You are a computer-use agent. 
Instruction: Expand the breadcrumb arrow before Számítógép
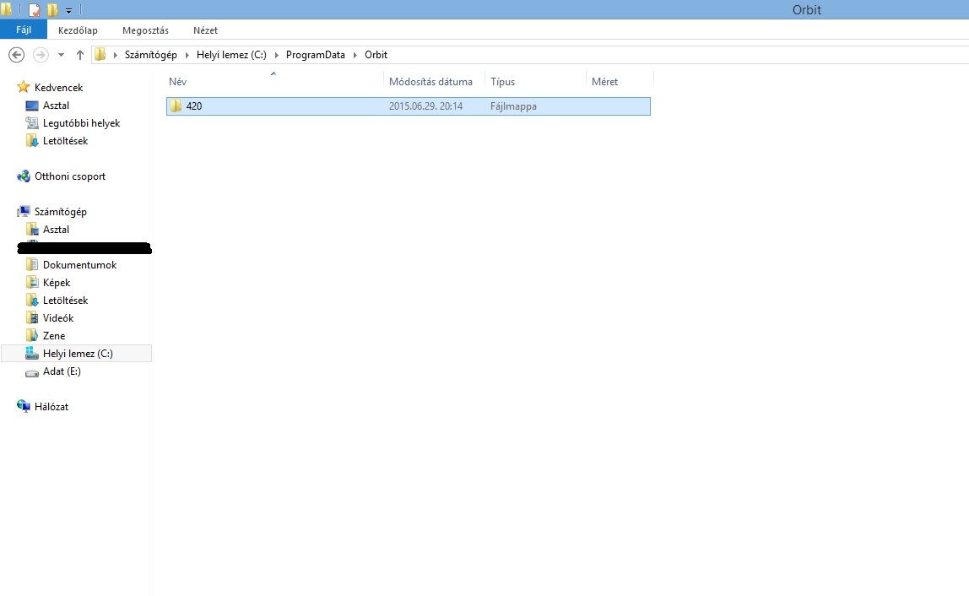click(x=115, y=55)
